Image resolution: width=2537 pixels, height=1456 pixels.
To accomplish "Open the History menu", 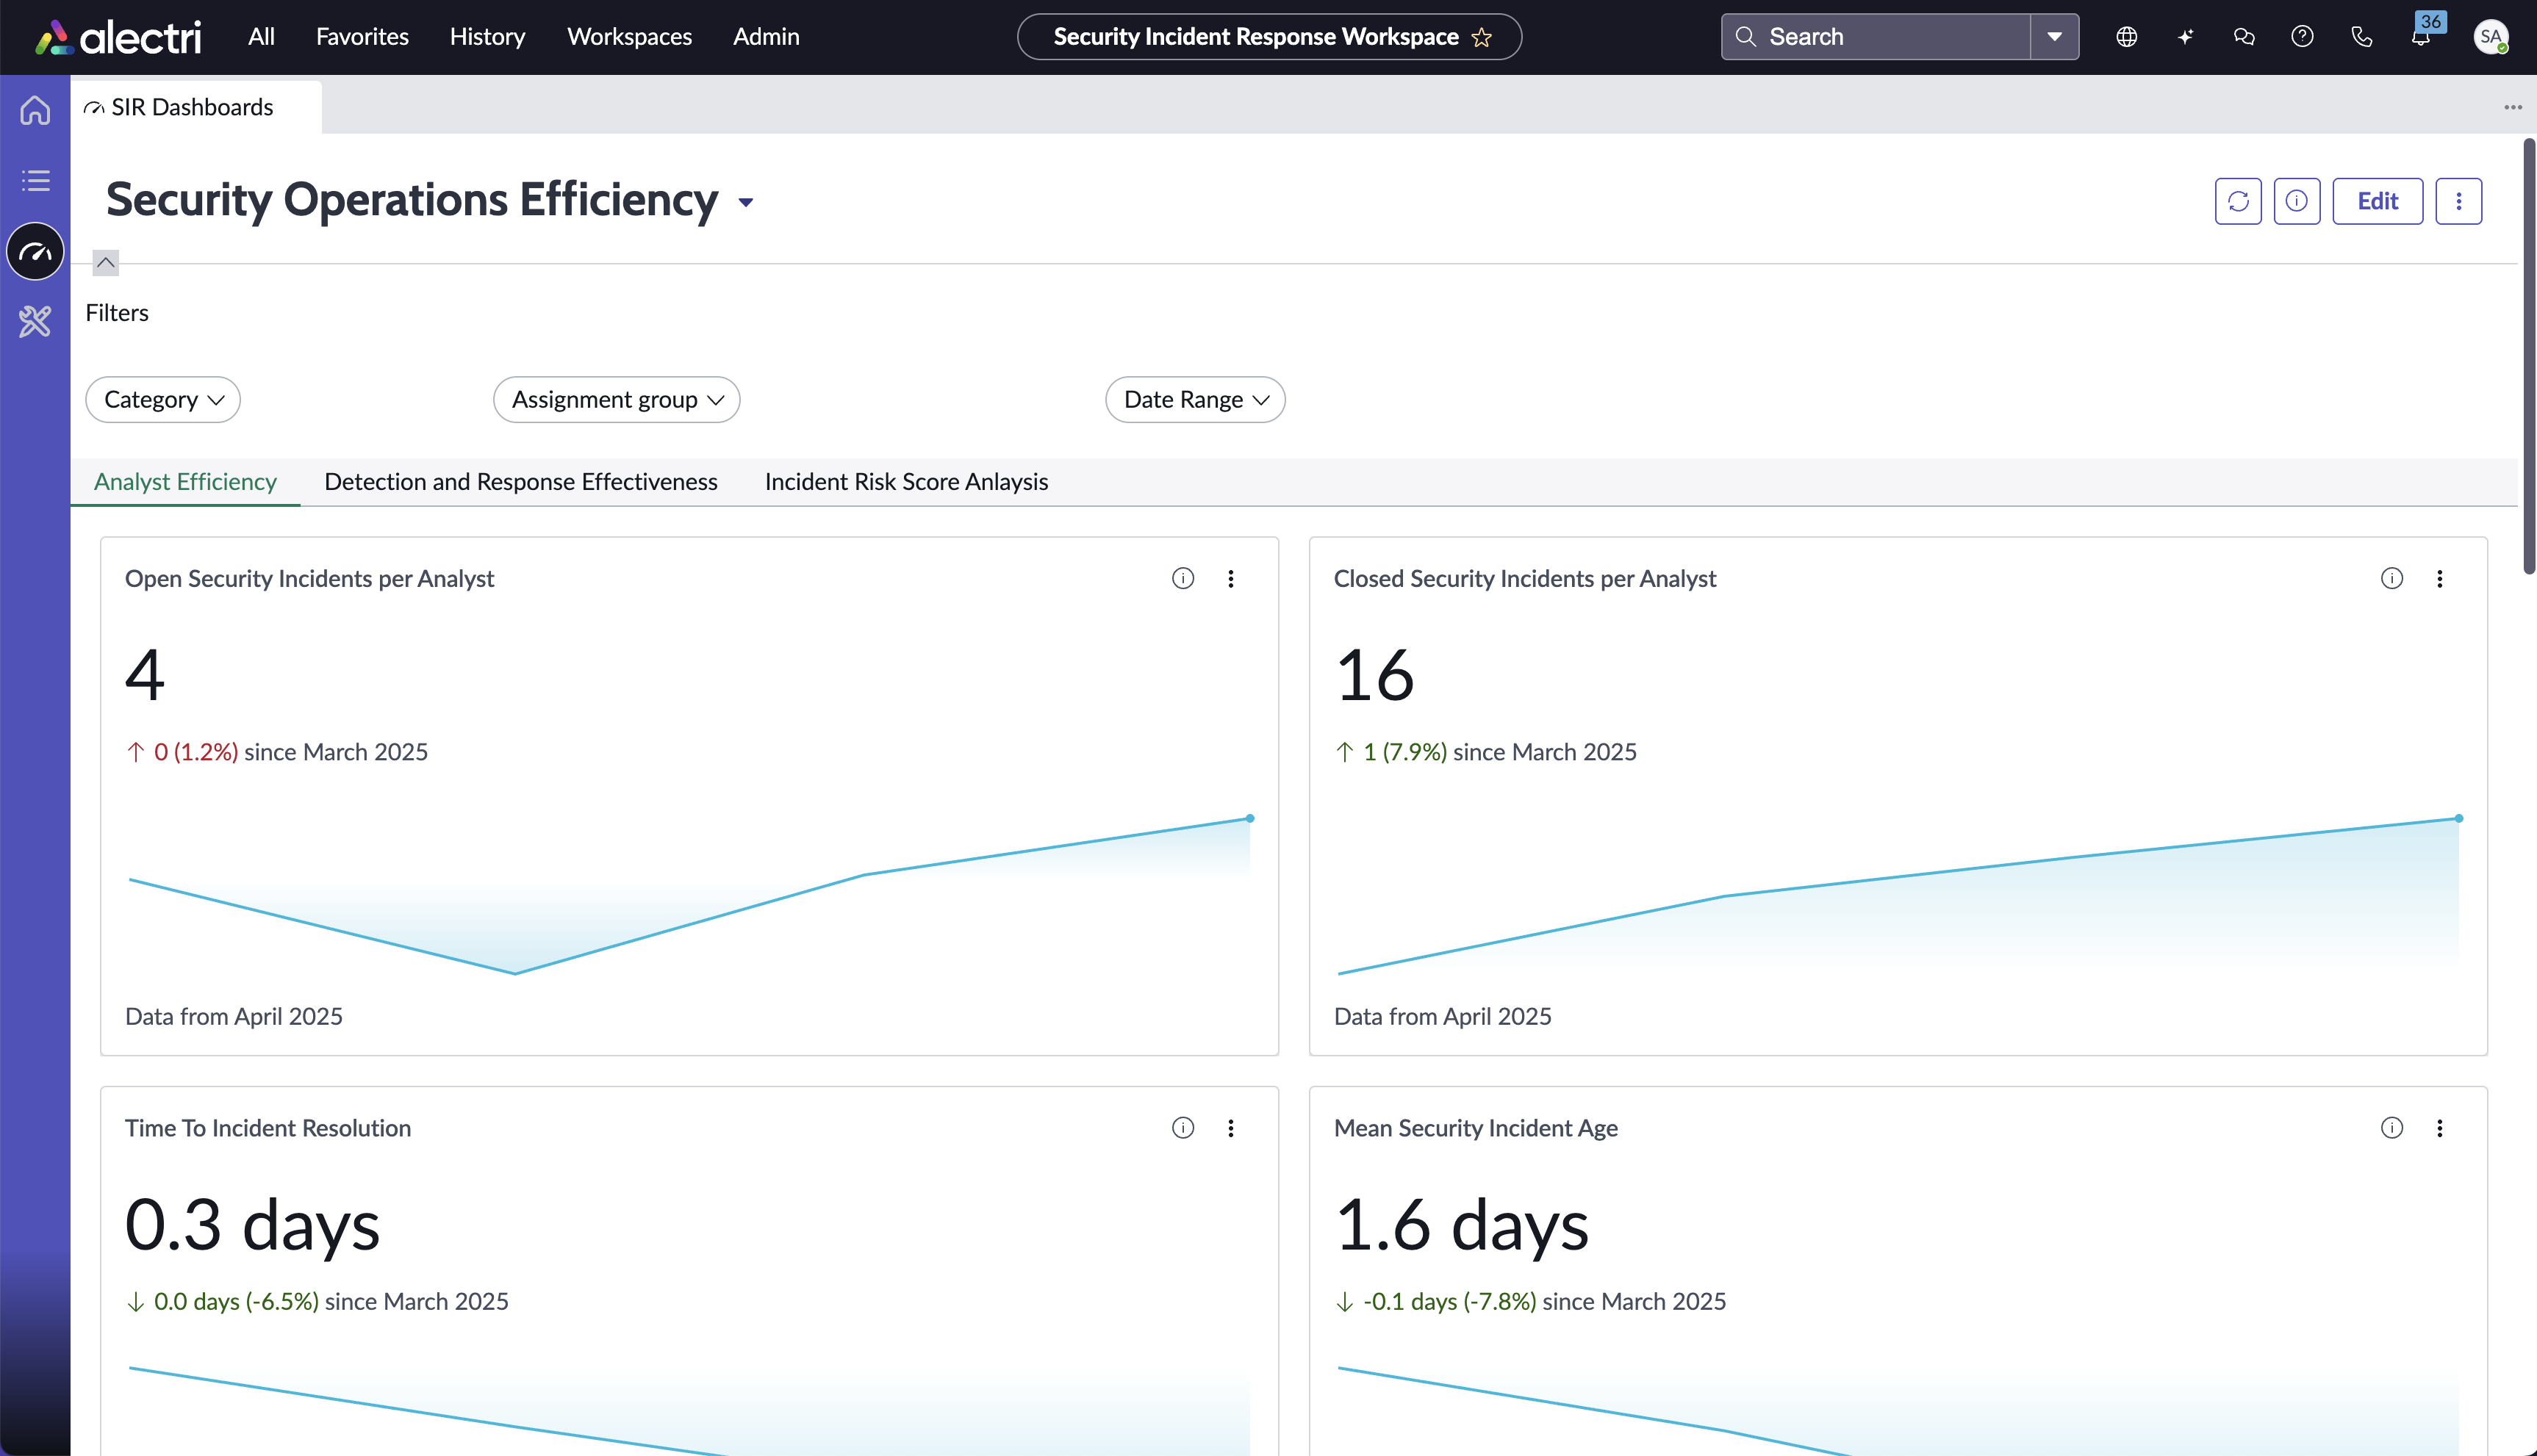I will pos(487,37).
